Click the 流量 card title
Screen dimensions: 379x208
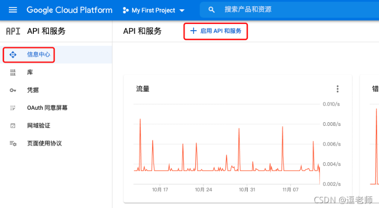click(x=143, y=89)
